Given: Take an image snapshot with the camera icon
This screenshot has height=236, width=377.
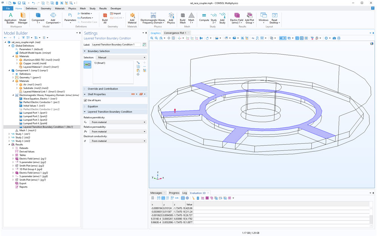Looking at the screenshot, I should 334,38.
